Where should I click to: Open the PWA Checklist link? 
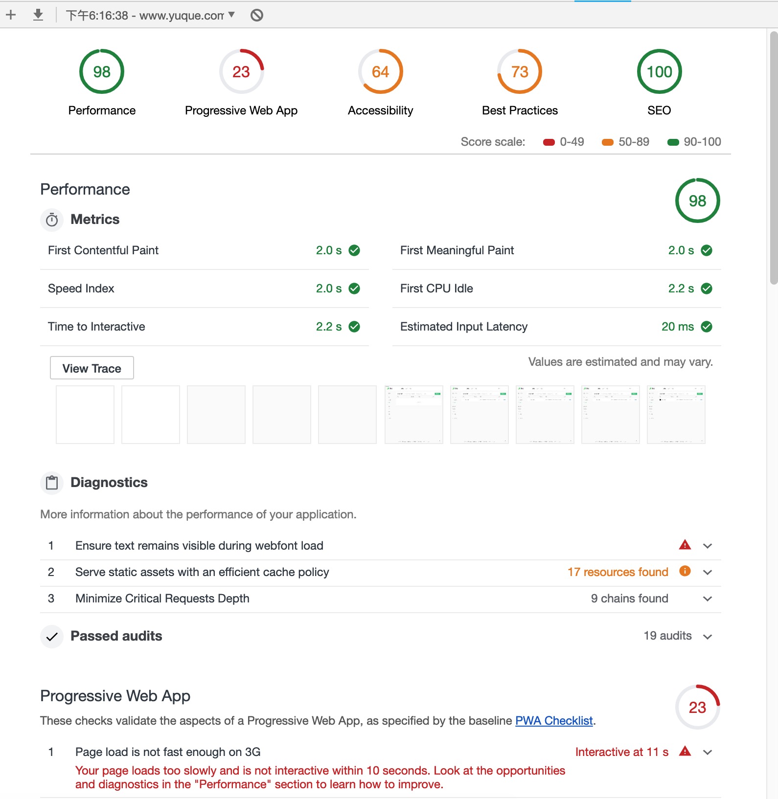coord(554,721)
